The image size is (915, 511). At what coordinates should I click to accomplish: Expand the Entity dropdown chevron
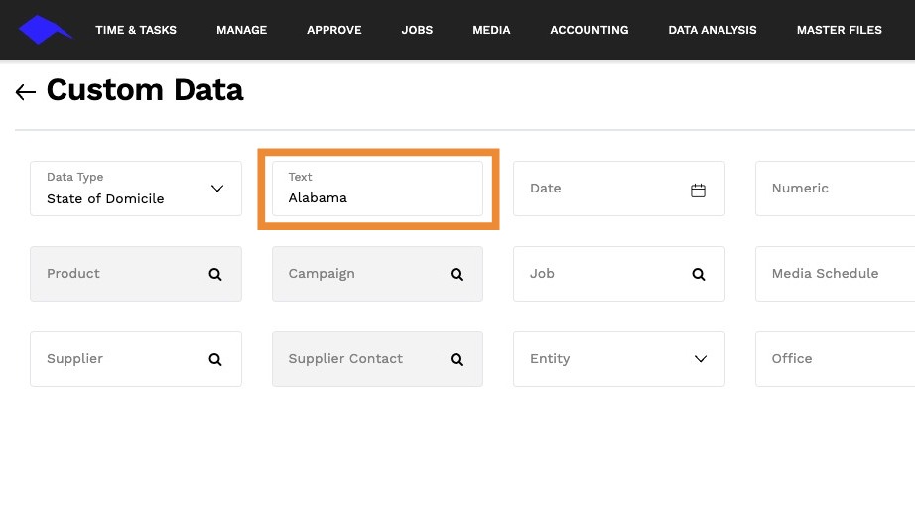point(701,359)
